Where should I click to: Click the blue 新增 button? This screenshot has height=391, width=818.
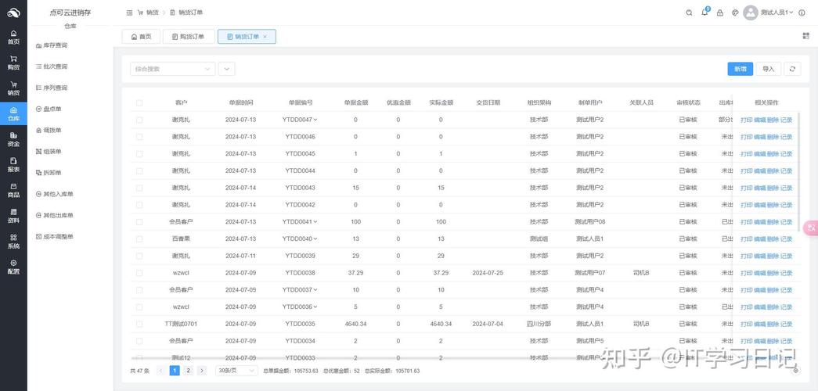click(741, 69)
